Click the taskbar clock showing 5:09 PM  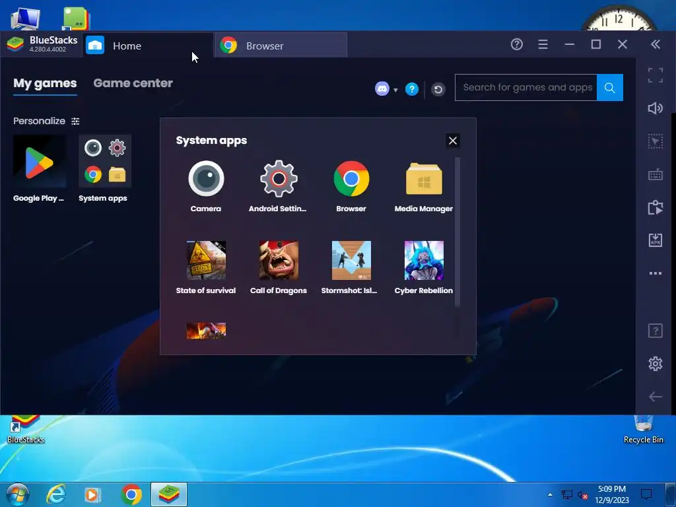(x=611, y=495)
